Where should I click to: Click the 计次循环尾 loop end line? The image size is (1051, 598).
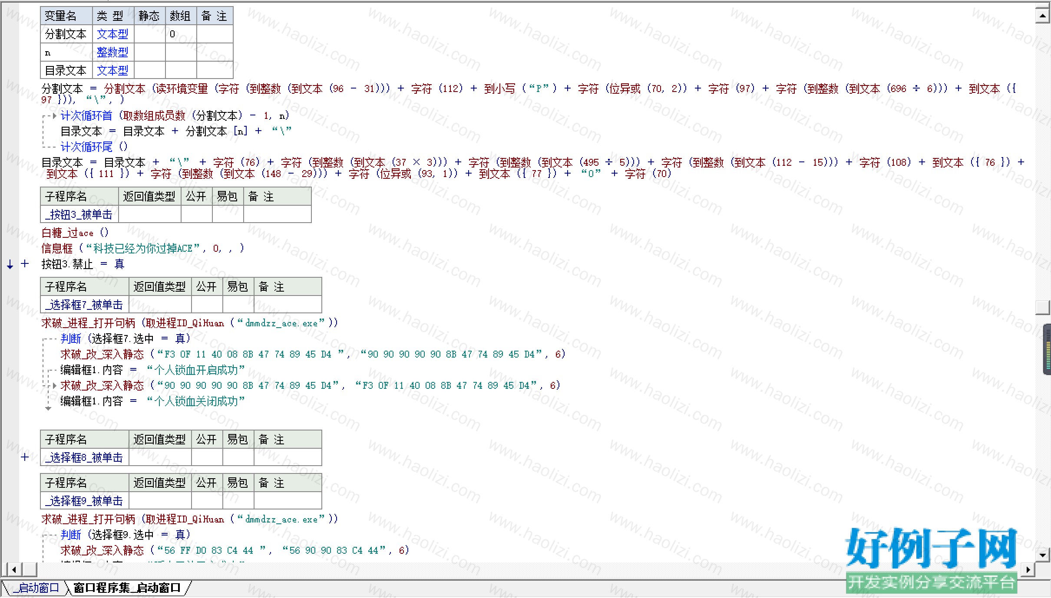94,147
